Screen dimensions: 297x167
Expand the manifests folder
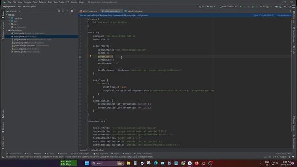pos(9,18)
